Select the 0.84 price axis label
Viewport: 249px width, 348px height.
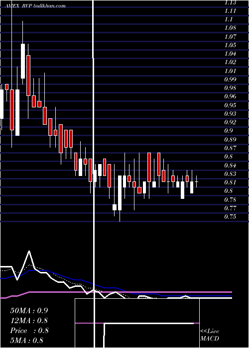[x=230, y=165]
